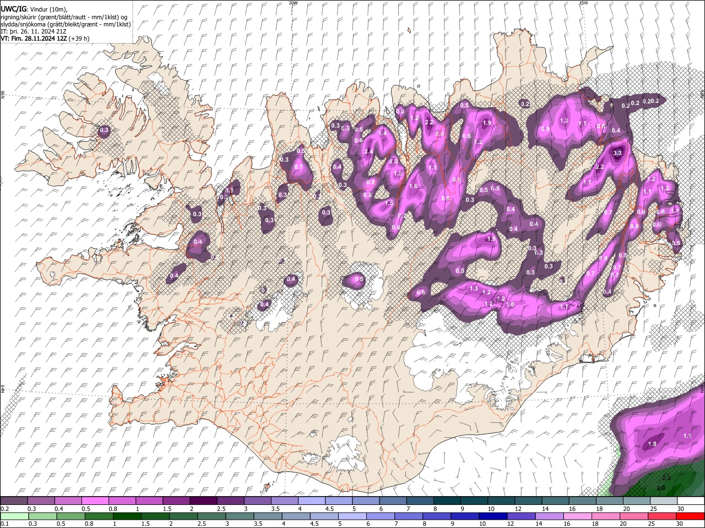Screen dimensions: 705x528
Task: Choose the lavender 5 rain legend swatch
Action: pos(352,516)
